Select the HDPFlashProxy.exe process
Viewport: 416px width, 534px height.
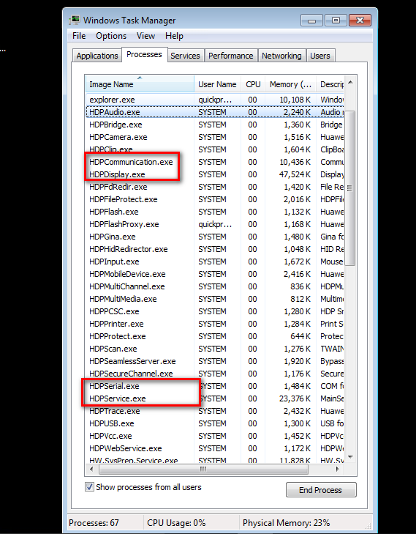coord(215,224)
